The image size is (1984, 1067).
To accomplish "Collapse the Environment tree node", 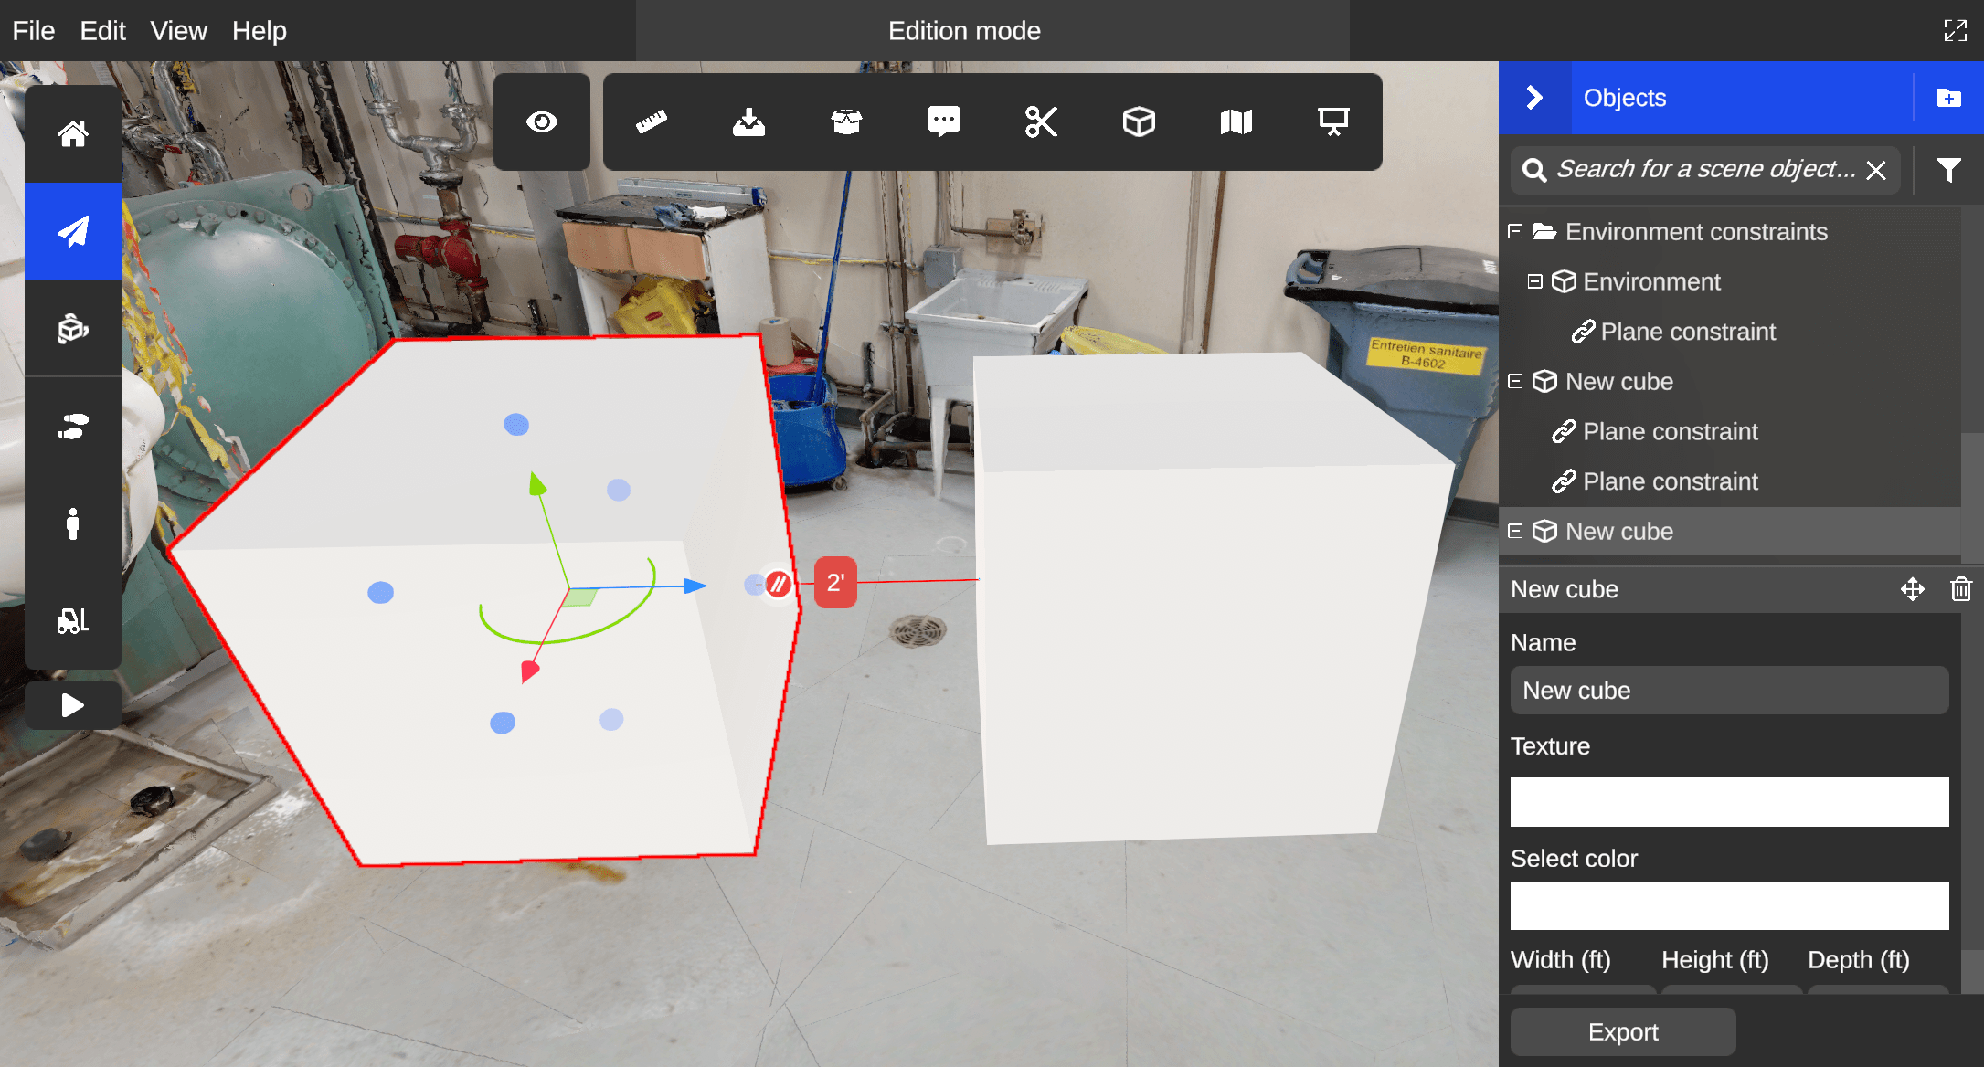I will [1534, 281].
